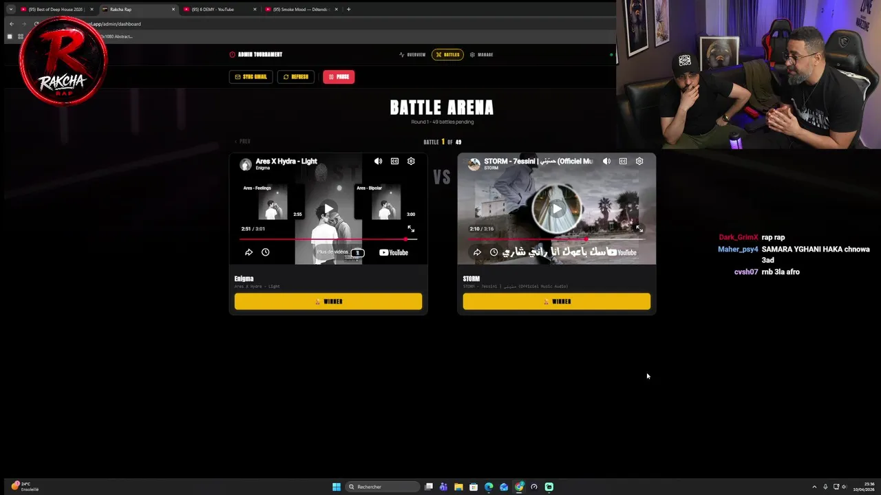
Task: Go back in browser history
Action: (x=11, y=24)
